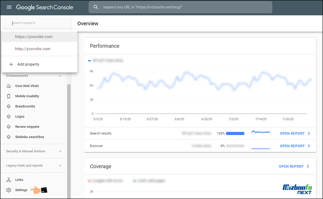Click the Performance card title
The width and height of the screenshot is (323, 199).
pyautogui.click(x=105, y=46)
